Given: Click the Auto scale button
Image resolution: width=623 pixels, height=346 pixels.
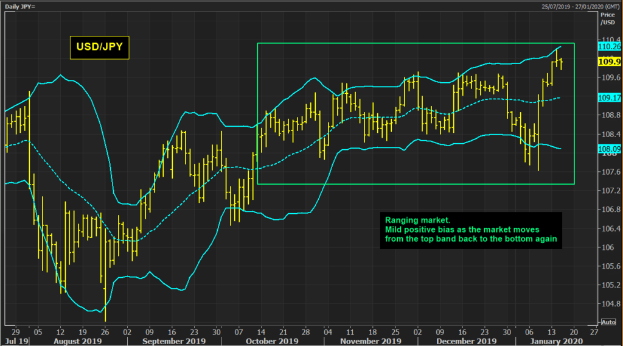Looking at the screenshot, I should pos(608,322).
